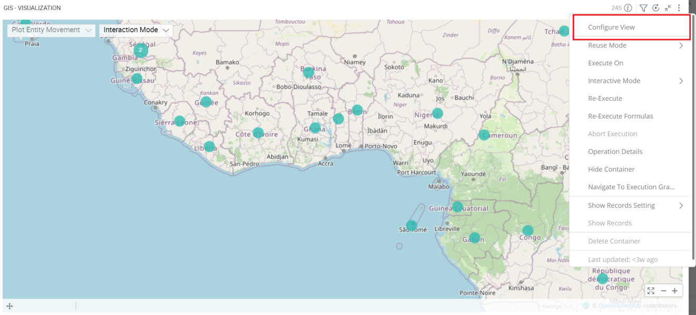The height and width of the screenshot is (315, 696).
Task: Open Operation Details from the menu
Action: pyautogui.click(x=631, y=151)
